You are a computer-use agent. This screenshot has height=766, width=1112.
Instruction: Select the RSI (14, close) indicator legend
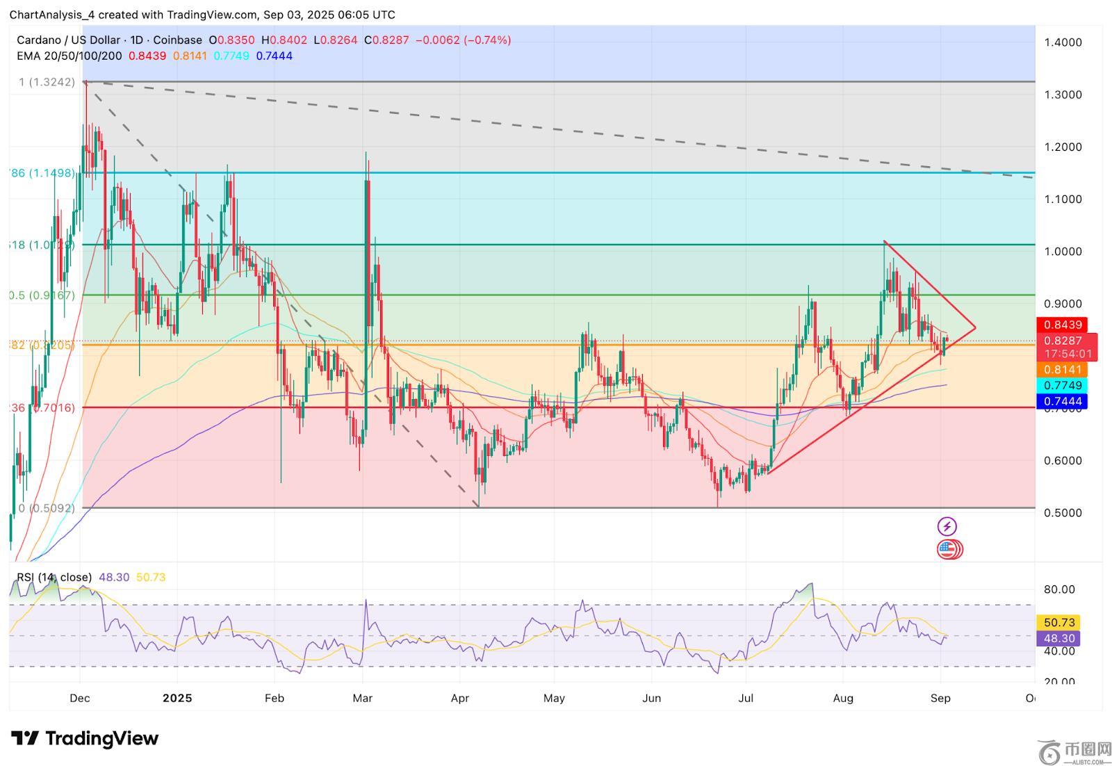tap(54, 577)
